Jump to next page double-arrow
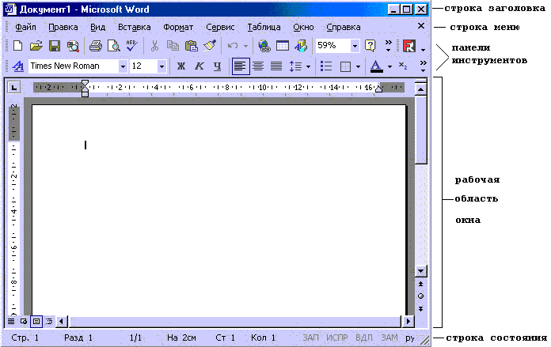Image resolution: width=551 pixels, height=347 pixels. pos(420,309)
